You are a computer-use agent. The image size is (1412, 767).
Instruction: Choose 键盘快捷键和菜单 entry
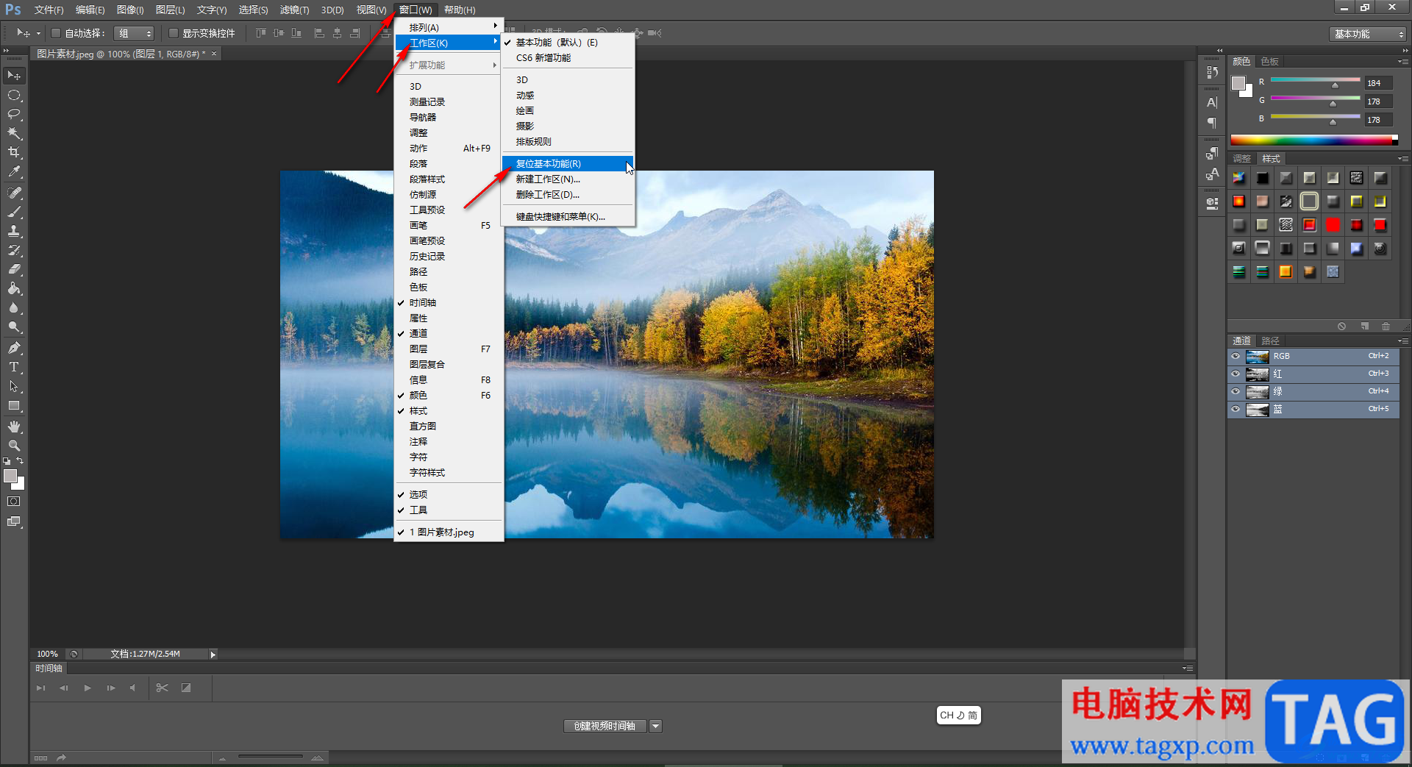coord(567,217)
